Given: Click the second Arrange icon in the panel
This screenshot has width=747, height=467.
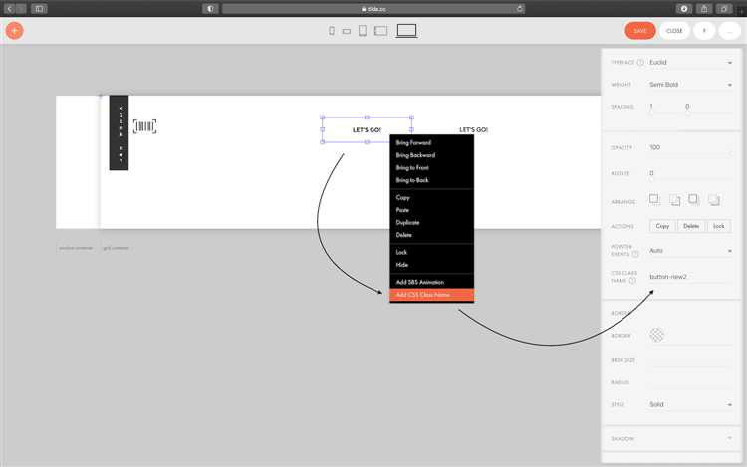Looking at the screenshot, I should (675, 200).
